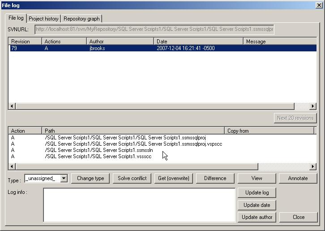This screenshot has height=231, width=325.
Task: Click the Update author button
Action: [x=257, y=217]
